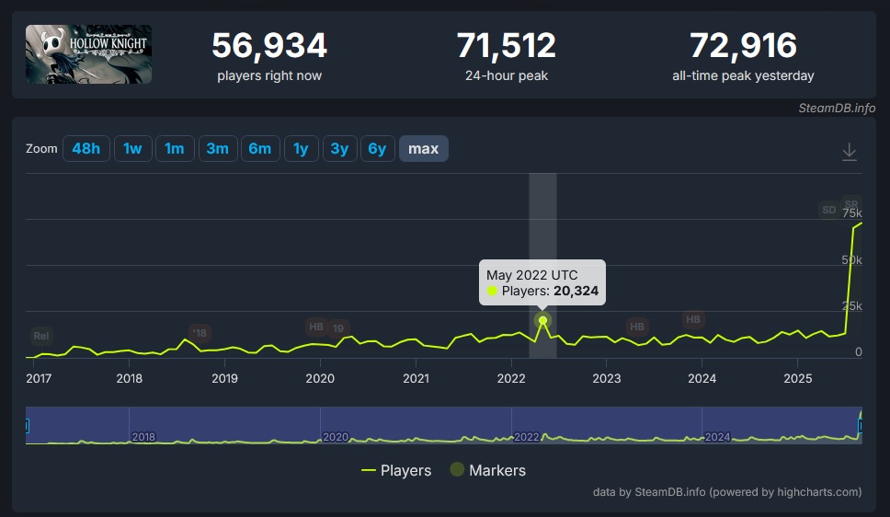Click the 2024 x-axis label
This screenshot has width=890, height=517.
(x=702, y=378)
